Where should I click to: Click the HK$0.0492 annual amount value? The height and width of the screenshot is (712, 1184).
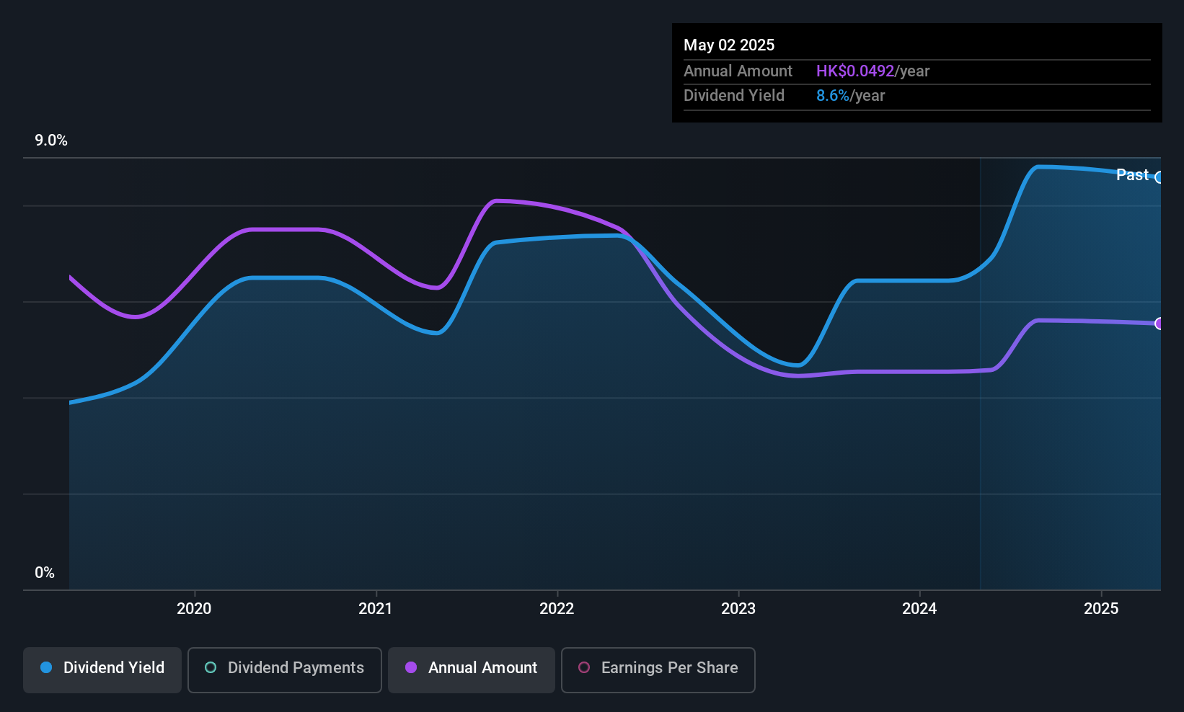pyautogui.click(x=855, y=71)
